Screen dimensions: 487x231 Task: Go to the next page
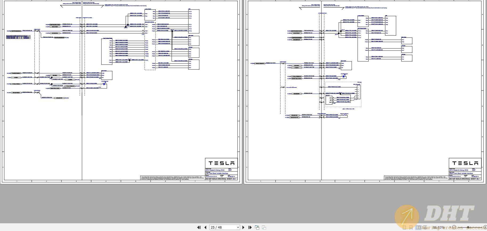tap(243, 227)
